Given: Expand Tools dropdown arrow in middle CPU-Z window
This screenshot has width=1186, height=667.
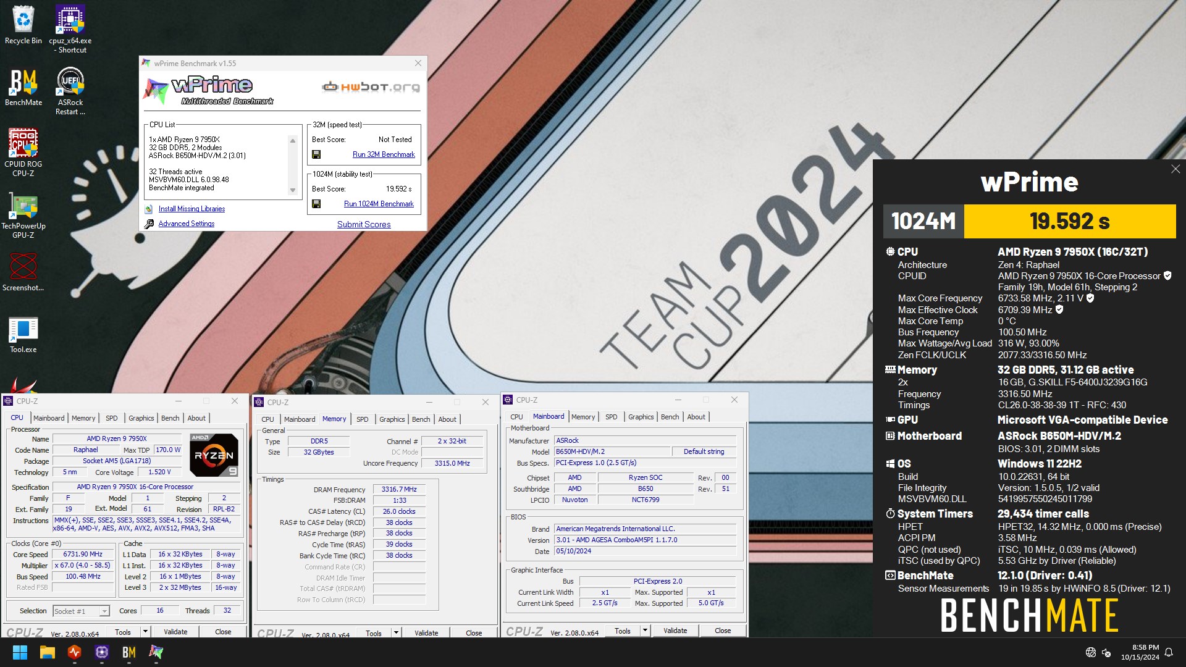Looking at the screenshot, I should click(396, 633).
